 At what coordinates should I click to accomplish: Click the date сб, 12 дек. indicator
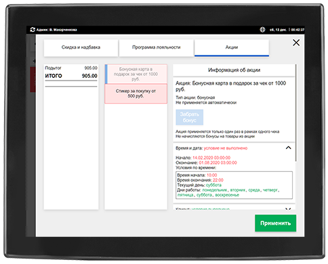(278, 30)
